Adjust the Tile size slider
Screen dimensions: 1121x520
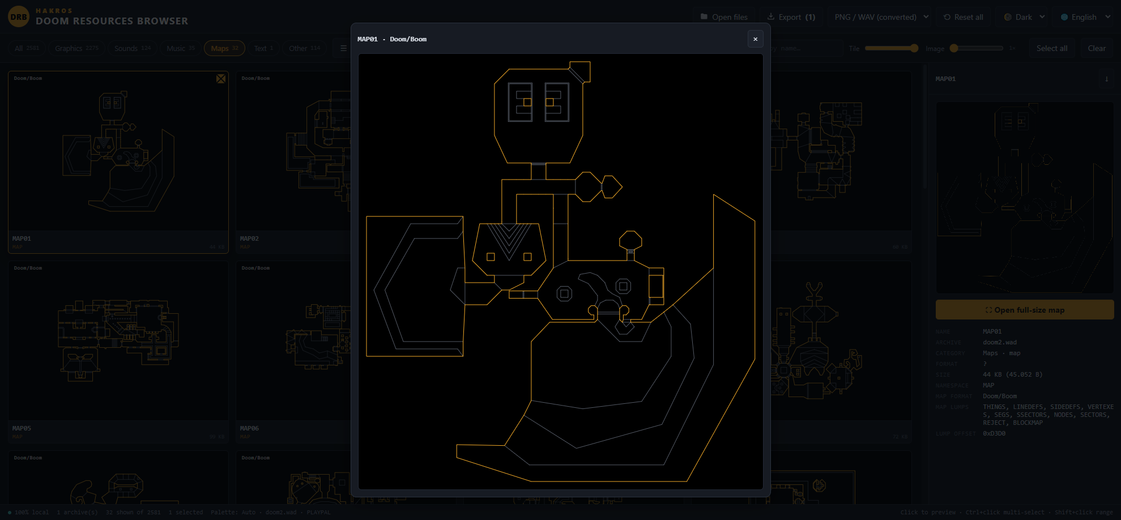[x=892, y=48]
